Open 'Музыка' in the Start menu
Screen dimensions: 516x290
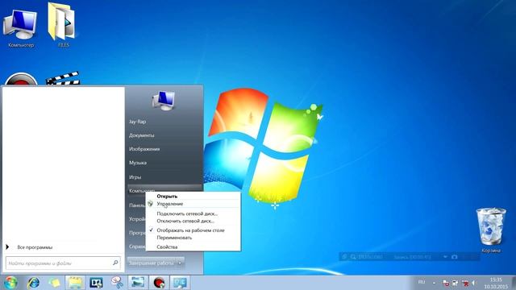point(138,163)
